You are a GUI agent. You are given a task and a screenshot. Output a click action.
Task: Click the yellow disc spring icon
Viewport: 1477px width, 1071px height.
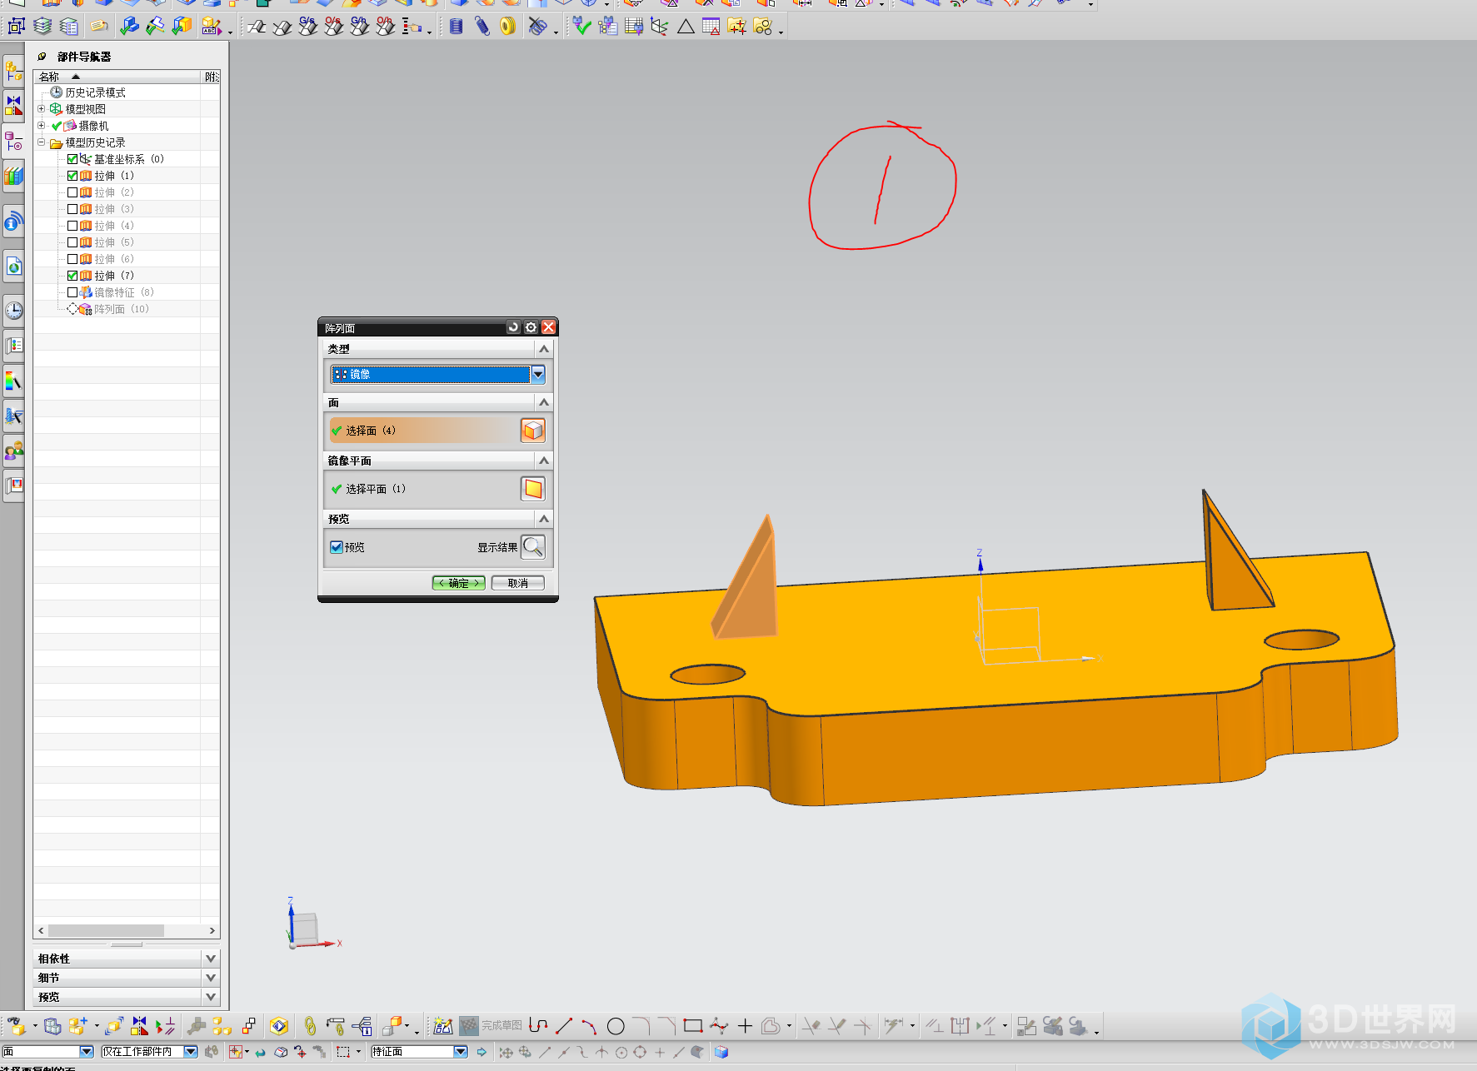pos(507,27)
